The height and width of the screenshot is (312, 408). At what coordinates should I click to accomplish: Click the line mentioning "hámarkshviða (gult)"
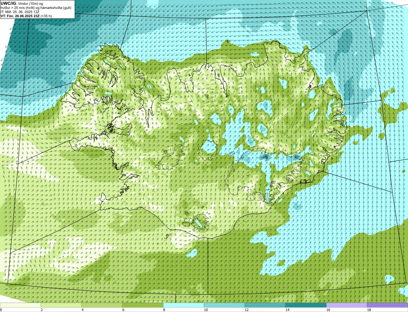pyautogui.click(x=36, y=8)
